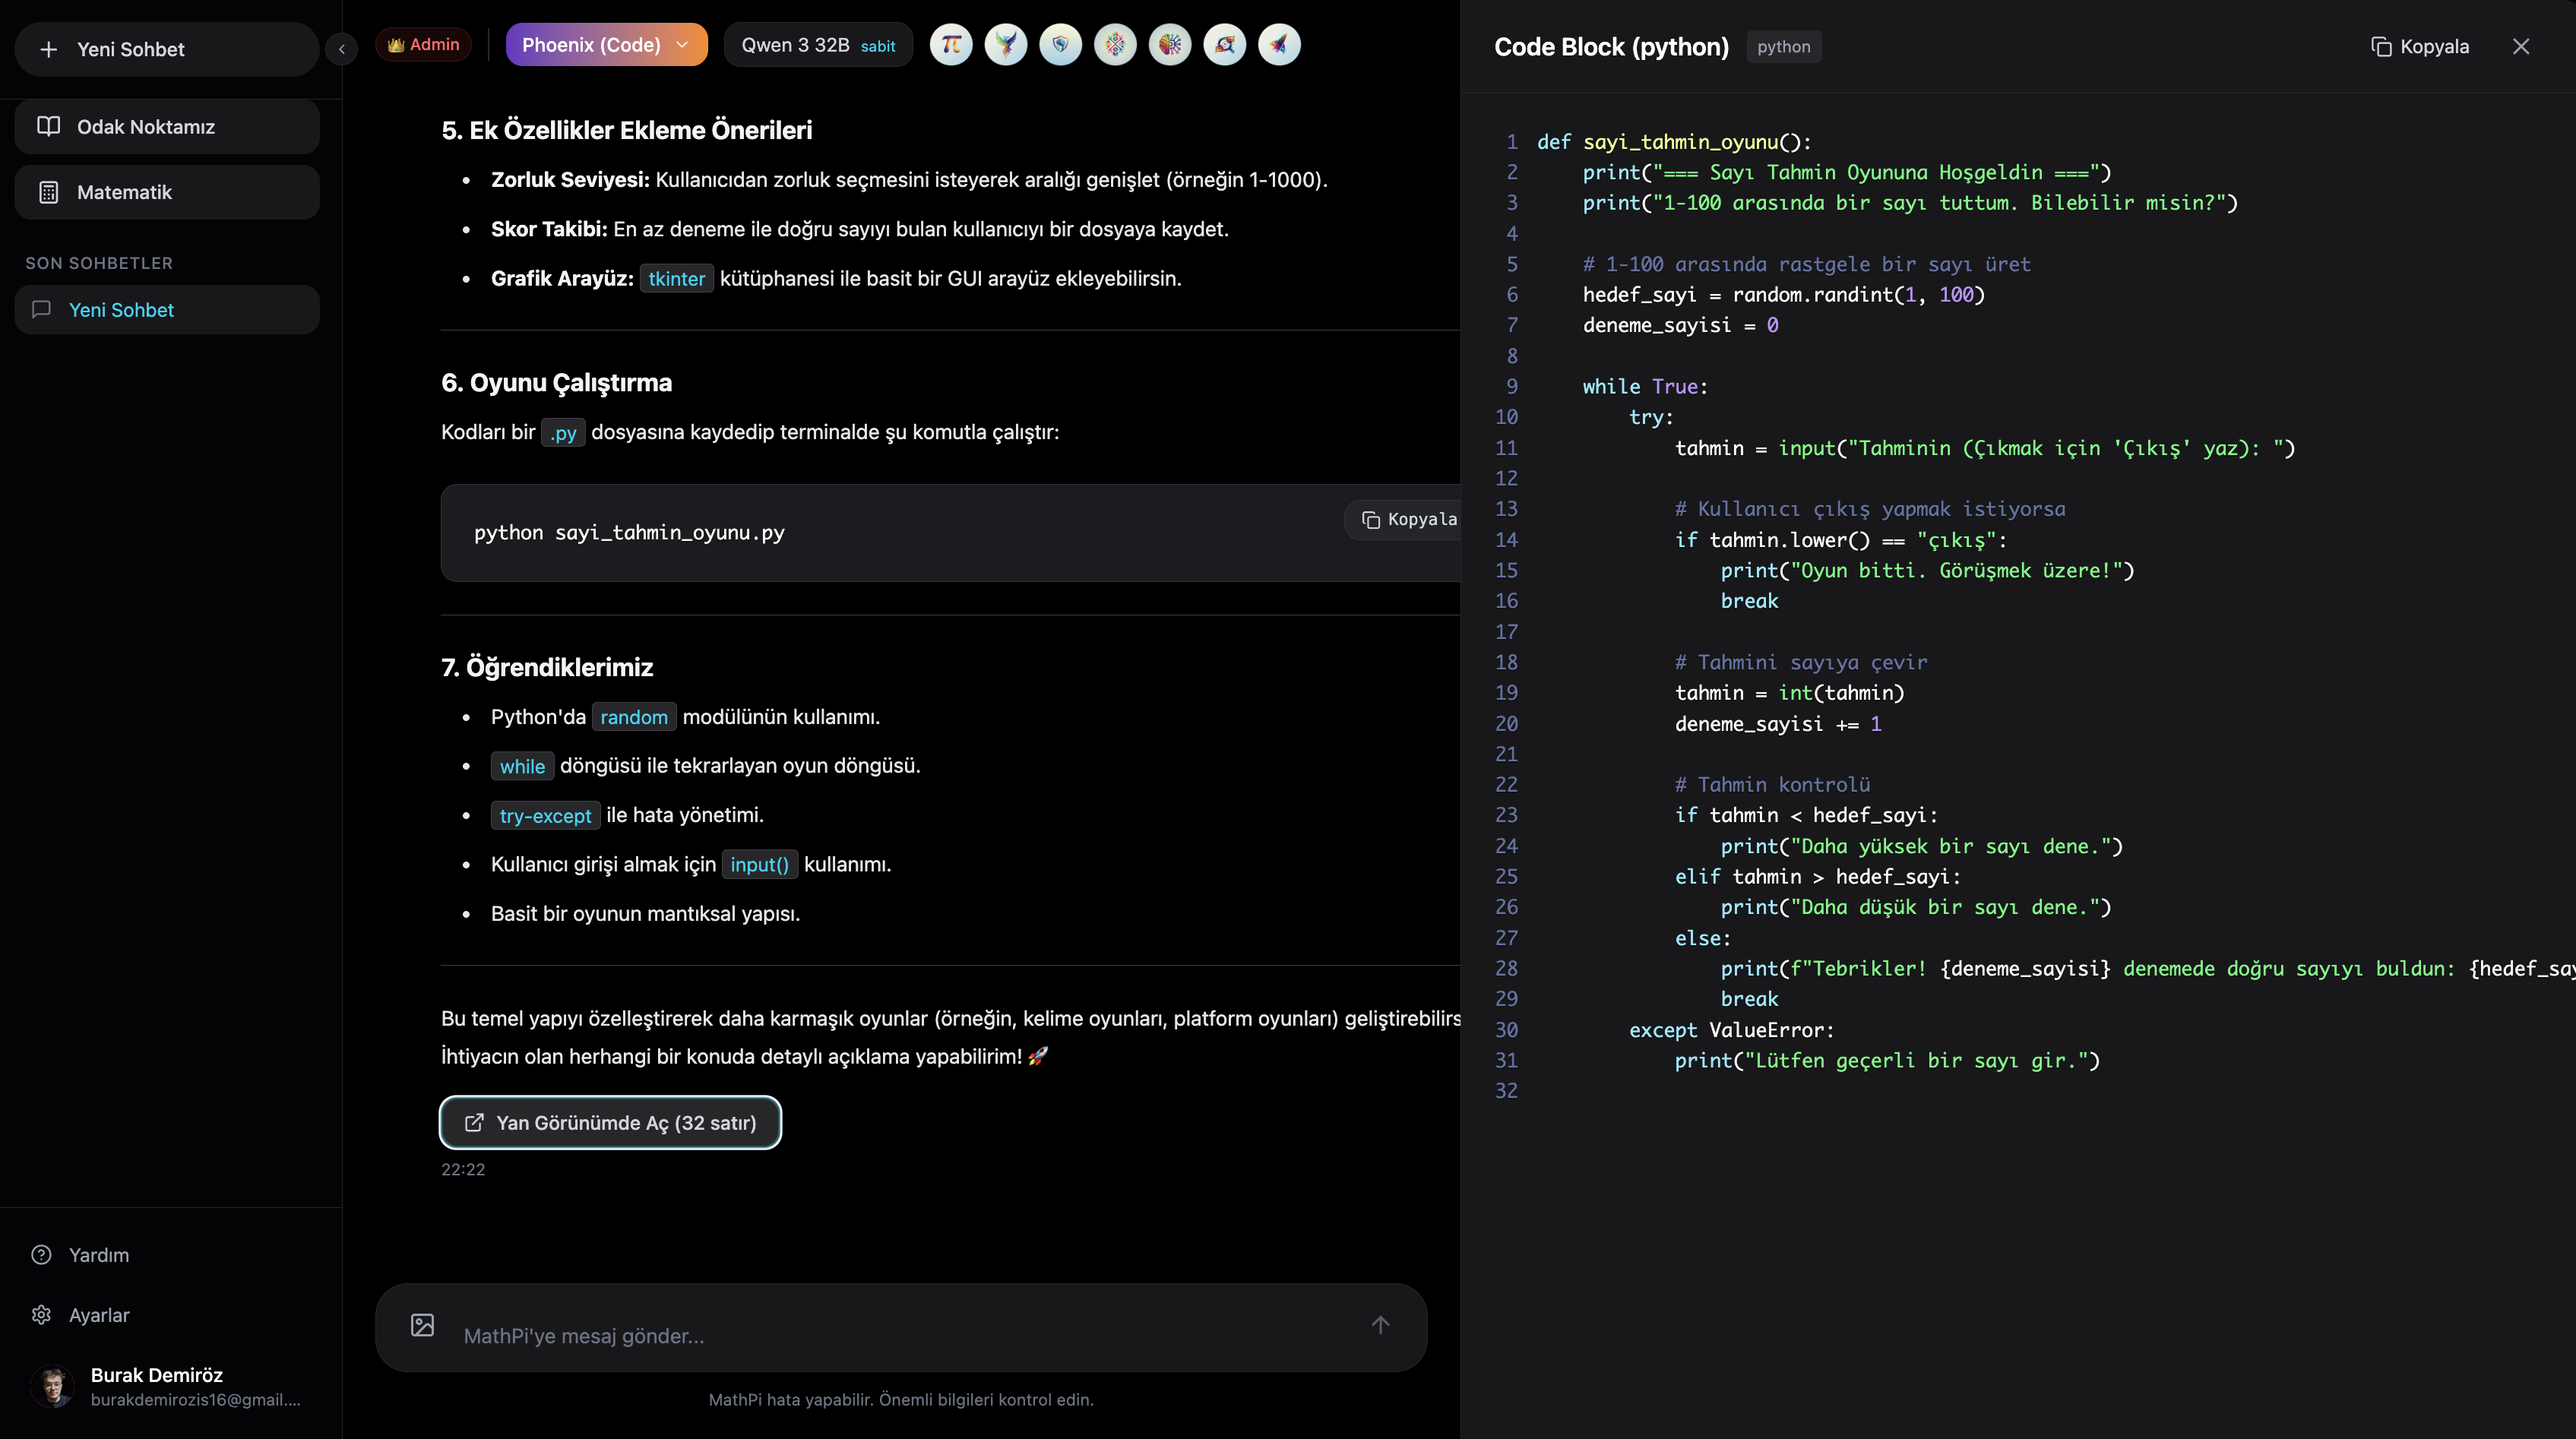This screenshot has width=2576, height=1439.
Task: Select the half-brain circuit avatar icon
Action: (1170, 45)
